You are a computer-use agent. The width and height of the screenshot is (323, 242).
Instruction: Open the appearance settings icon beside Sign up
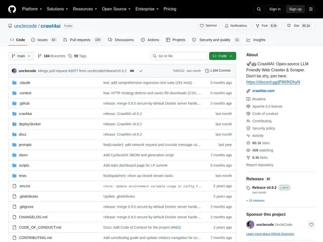tap(311, 9)
